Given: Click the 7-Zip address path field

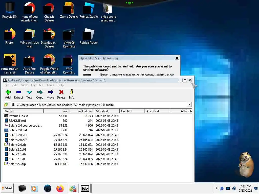Looking at the screenshot, I should tap(99, 105).
